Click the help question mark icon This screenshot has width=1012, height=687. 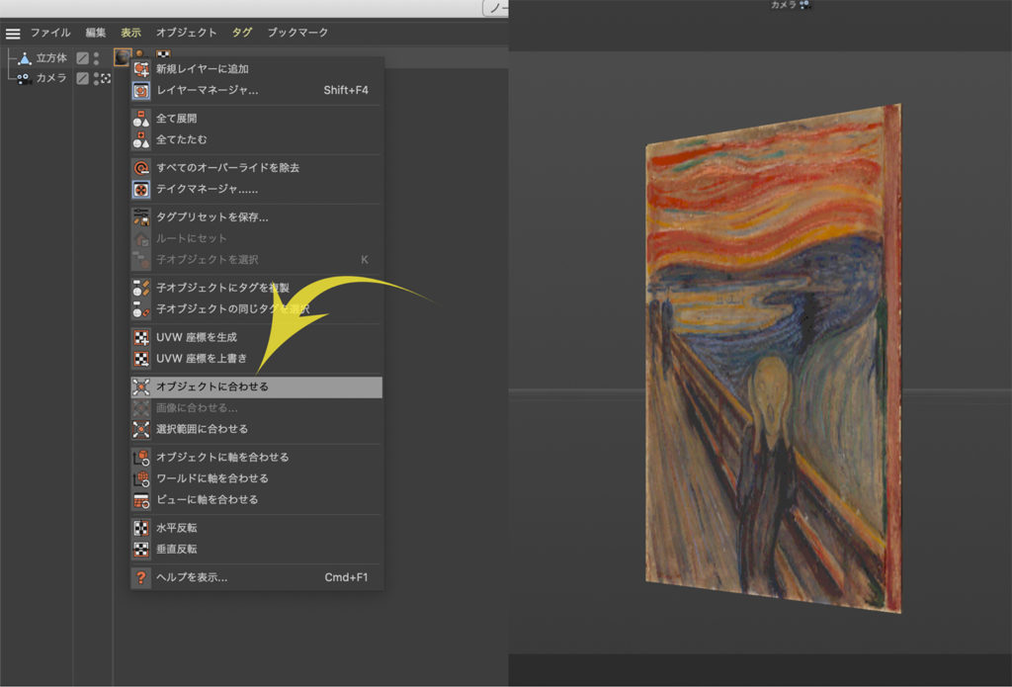(x=140, y=577)
